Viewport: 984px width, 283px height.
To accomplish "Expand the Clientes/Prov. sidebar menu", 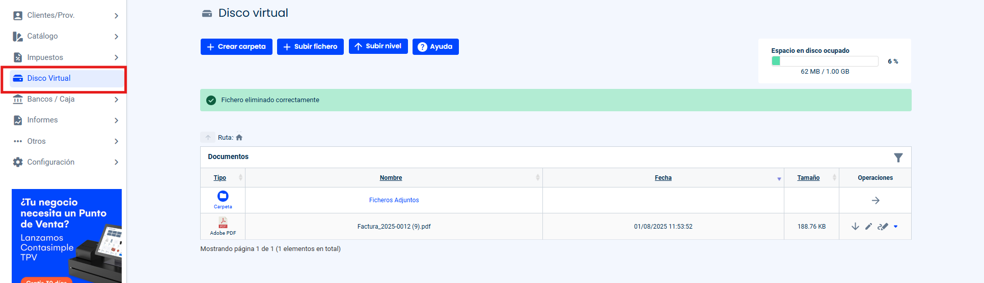I will click(66, 15).
